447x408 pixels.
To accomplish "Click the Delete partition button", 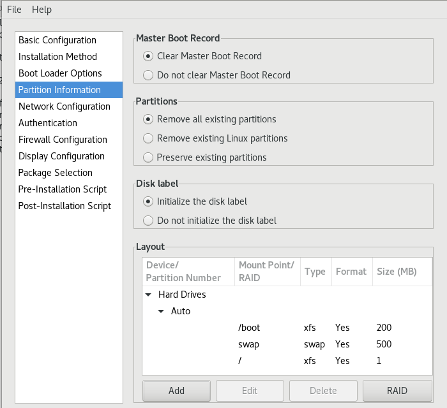I will click(323, 391).
